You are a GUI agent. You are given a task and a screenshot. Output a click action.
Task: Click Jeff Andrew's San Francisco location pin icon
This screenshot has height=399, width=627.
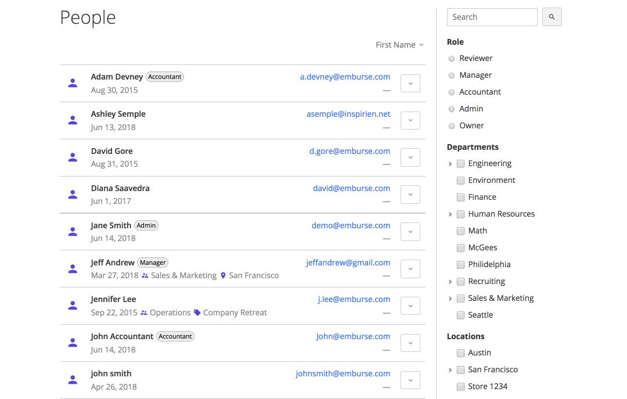click(223, 276)
